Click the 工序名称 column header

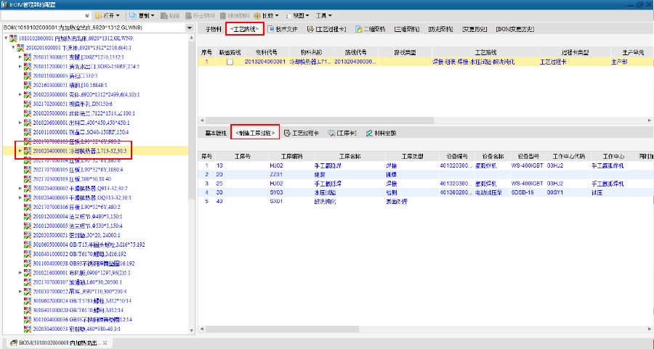[x=350, y=155]
